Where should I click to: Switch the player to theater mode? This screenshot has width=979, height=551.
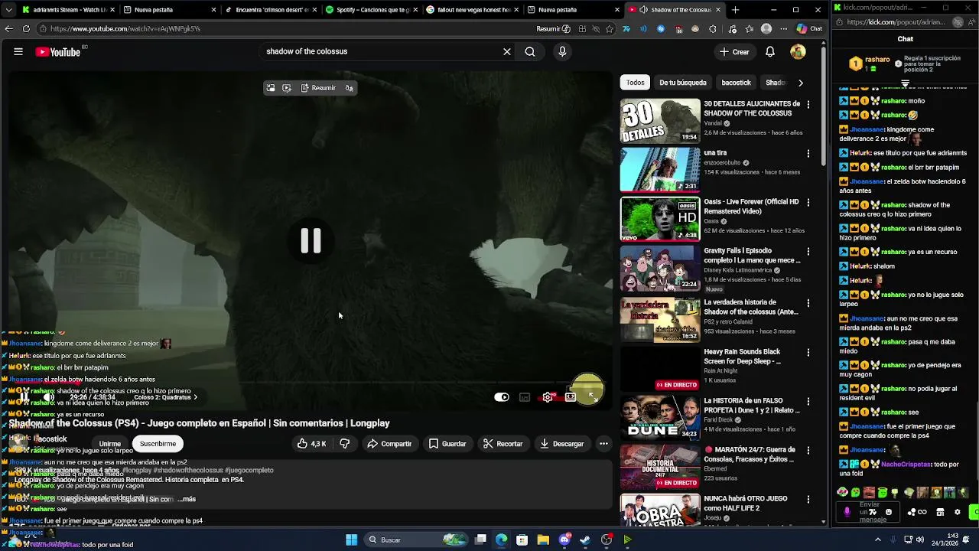(x=571, y=397)
